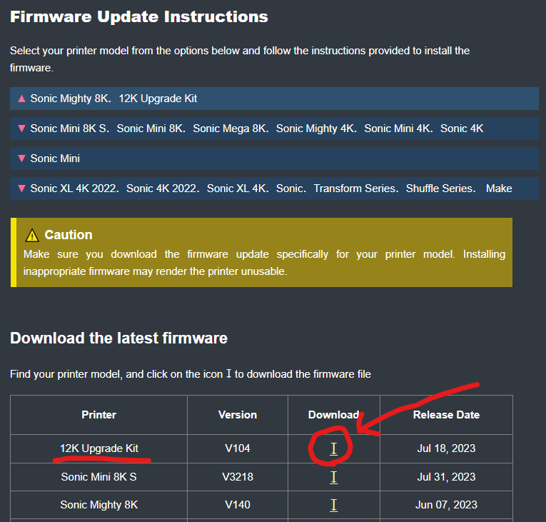Click the Release Date column header

[446, 415]
